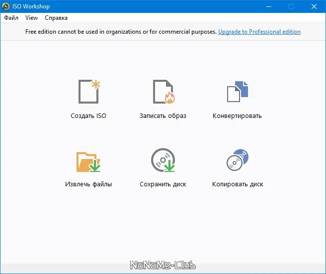Click the ISO Workshop app icon in title bar
This screenshot has height=274, width=326.
tap(6, 6)
